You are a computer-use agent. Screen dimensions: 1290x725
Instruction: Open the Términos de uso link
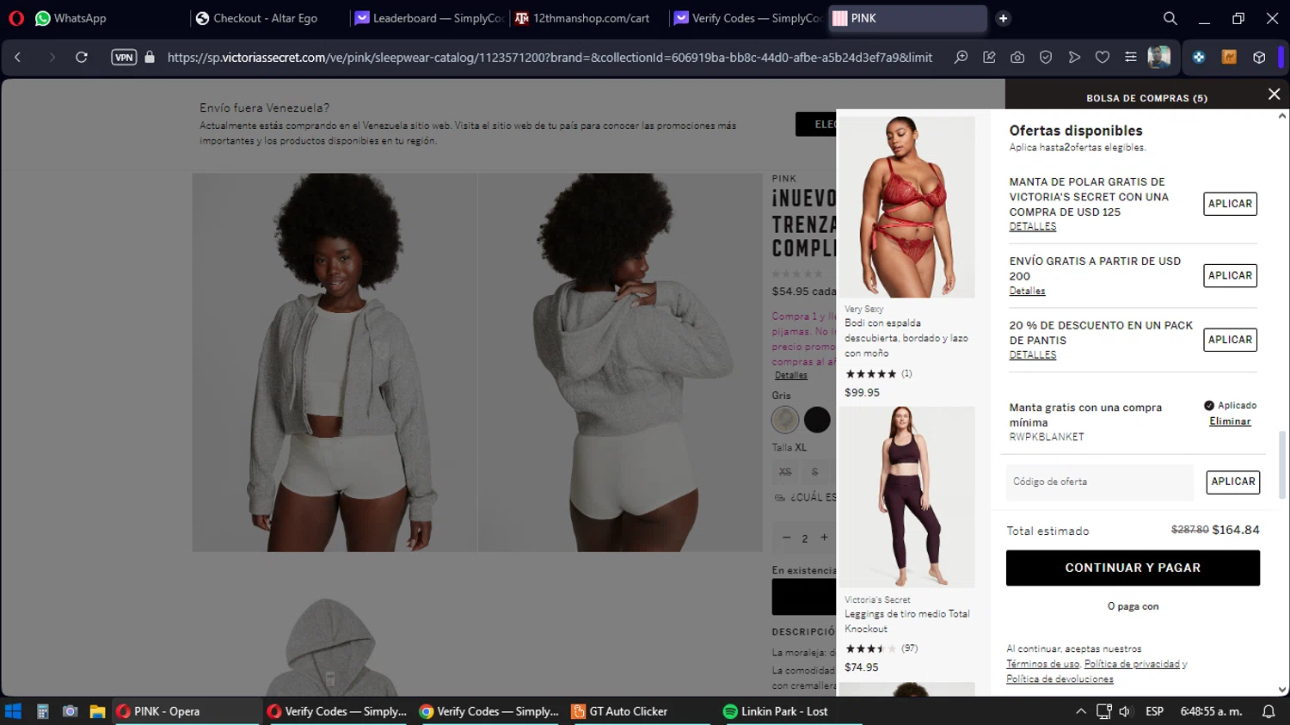[x=1042, y=664]
